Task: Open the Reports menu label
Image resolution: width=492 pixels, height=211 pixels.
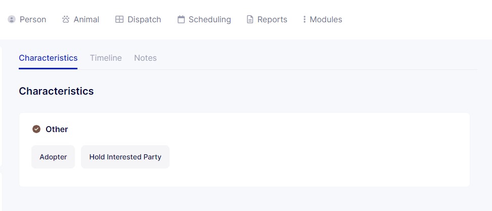Action: [272, 20]
